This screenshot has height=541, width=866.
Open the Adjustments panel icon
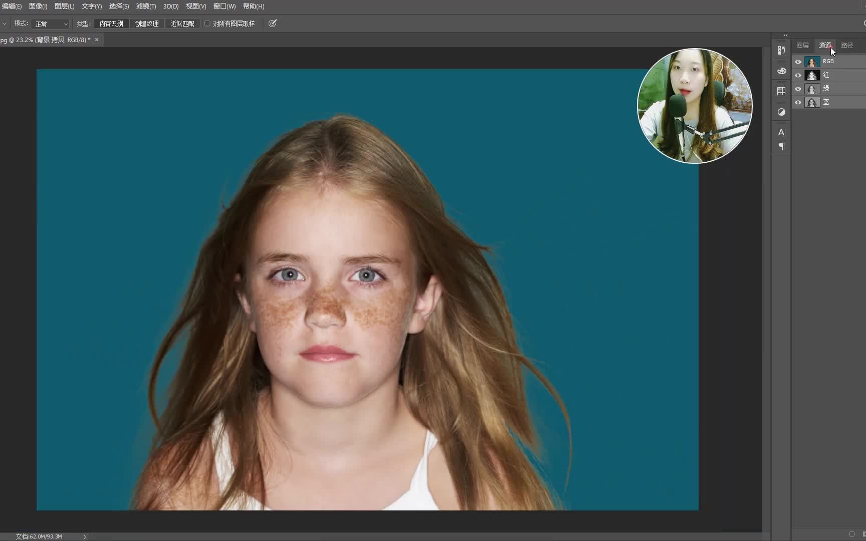click(781, 112)
